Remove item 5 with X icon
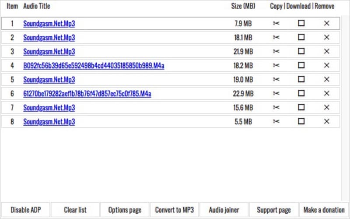The image size is (350, 219). pos(326,79)
